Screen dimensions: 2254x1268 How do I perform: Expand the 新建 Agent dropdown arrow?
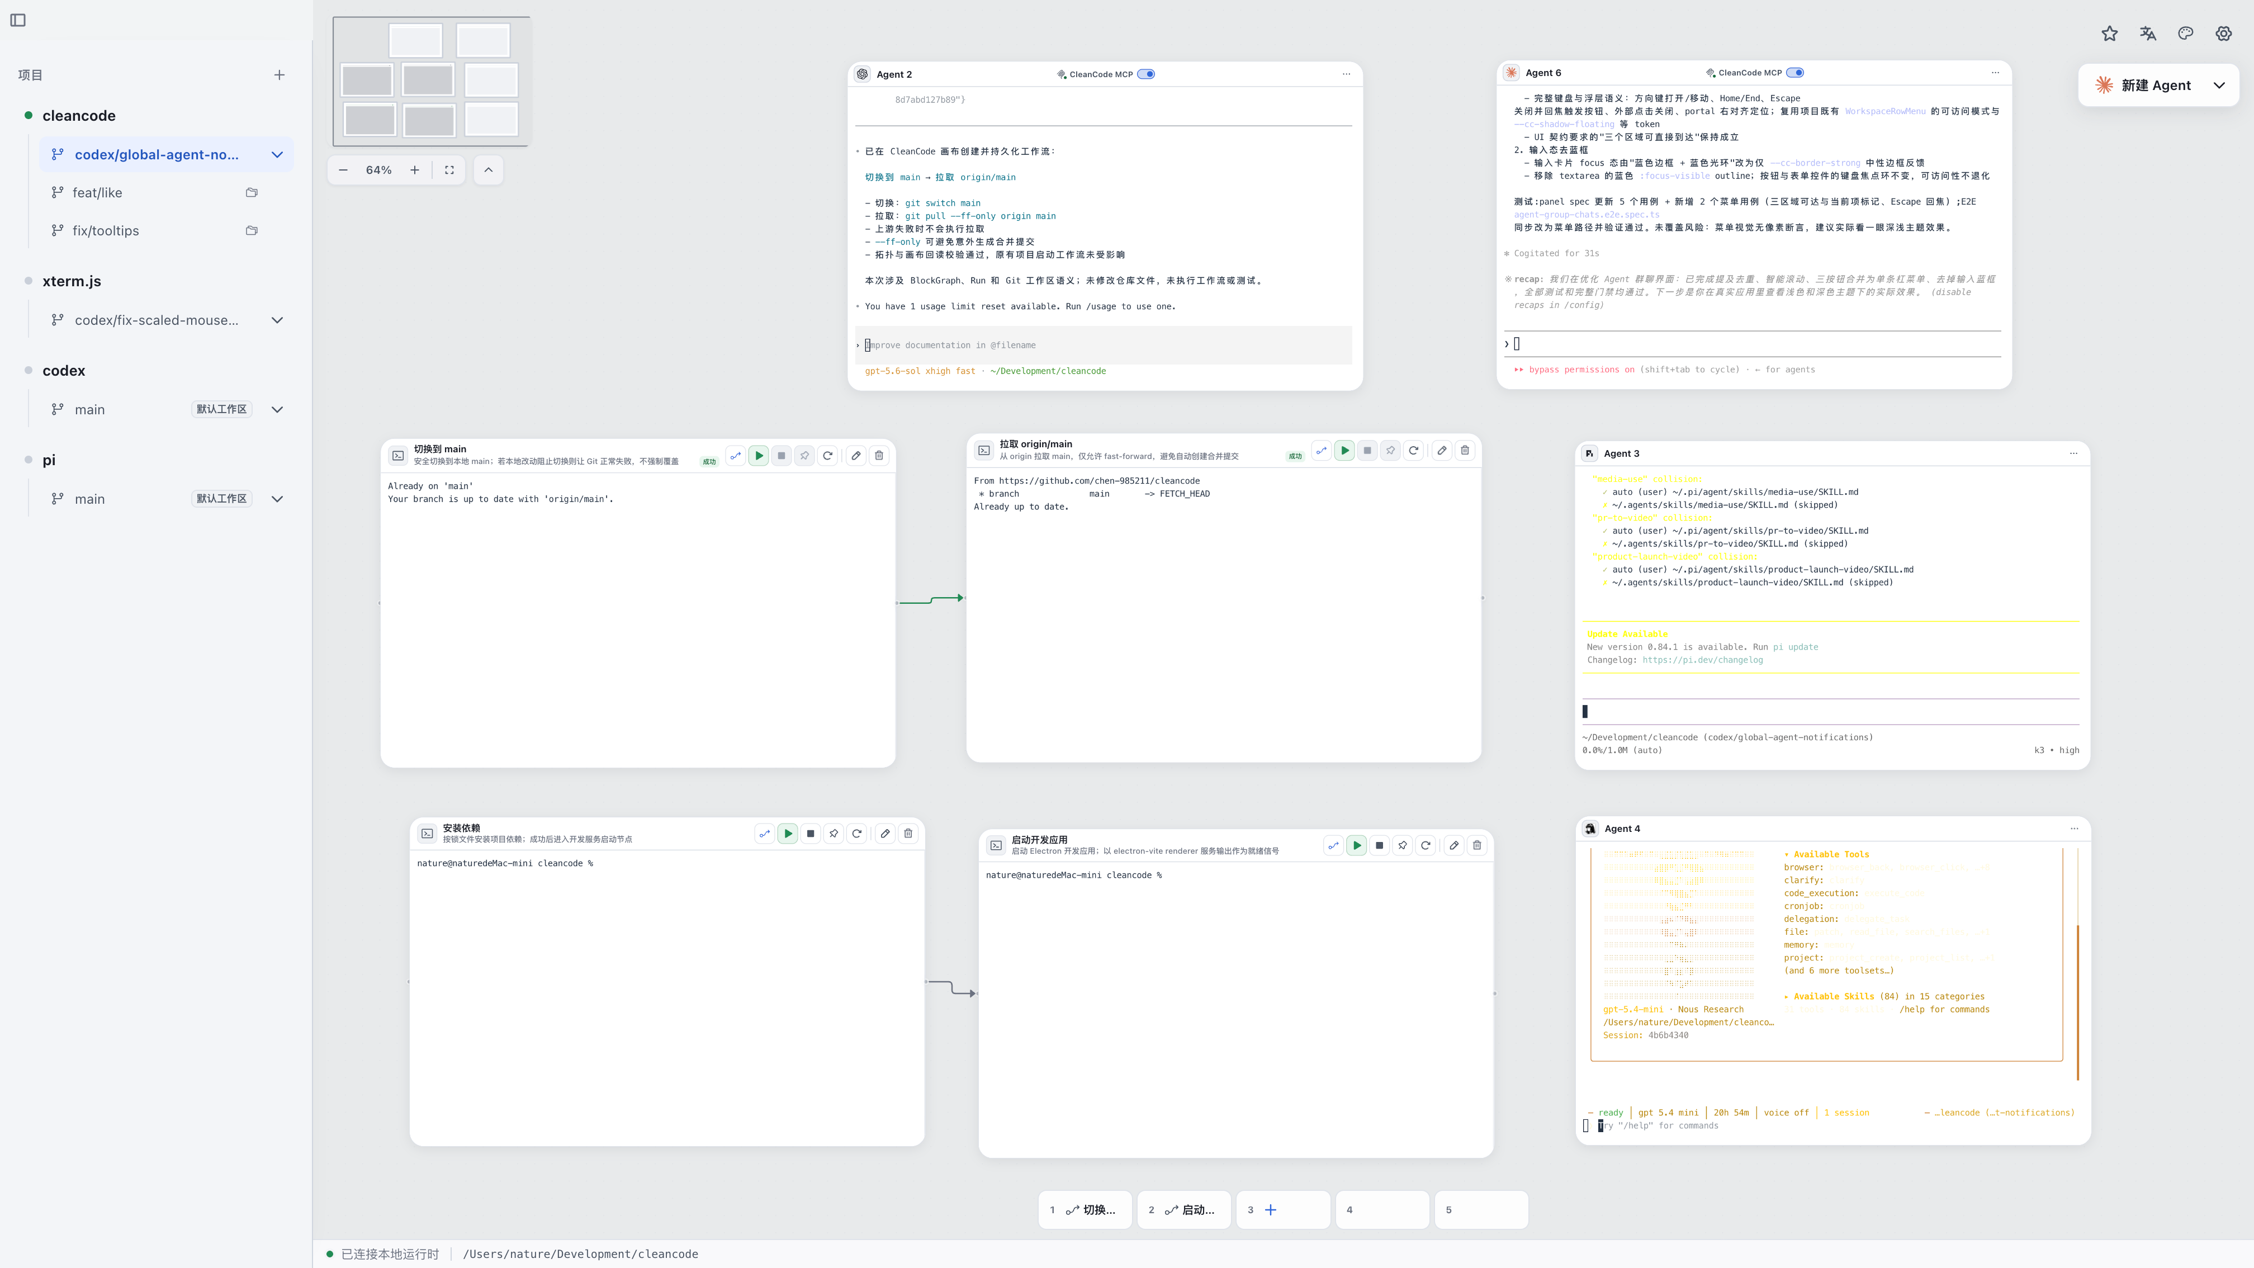pyautogui.click(x=2219, y=85)
